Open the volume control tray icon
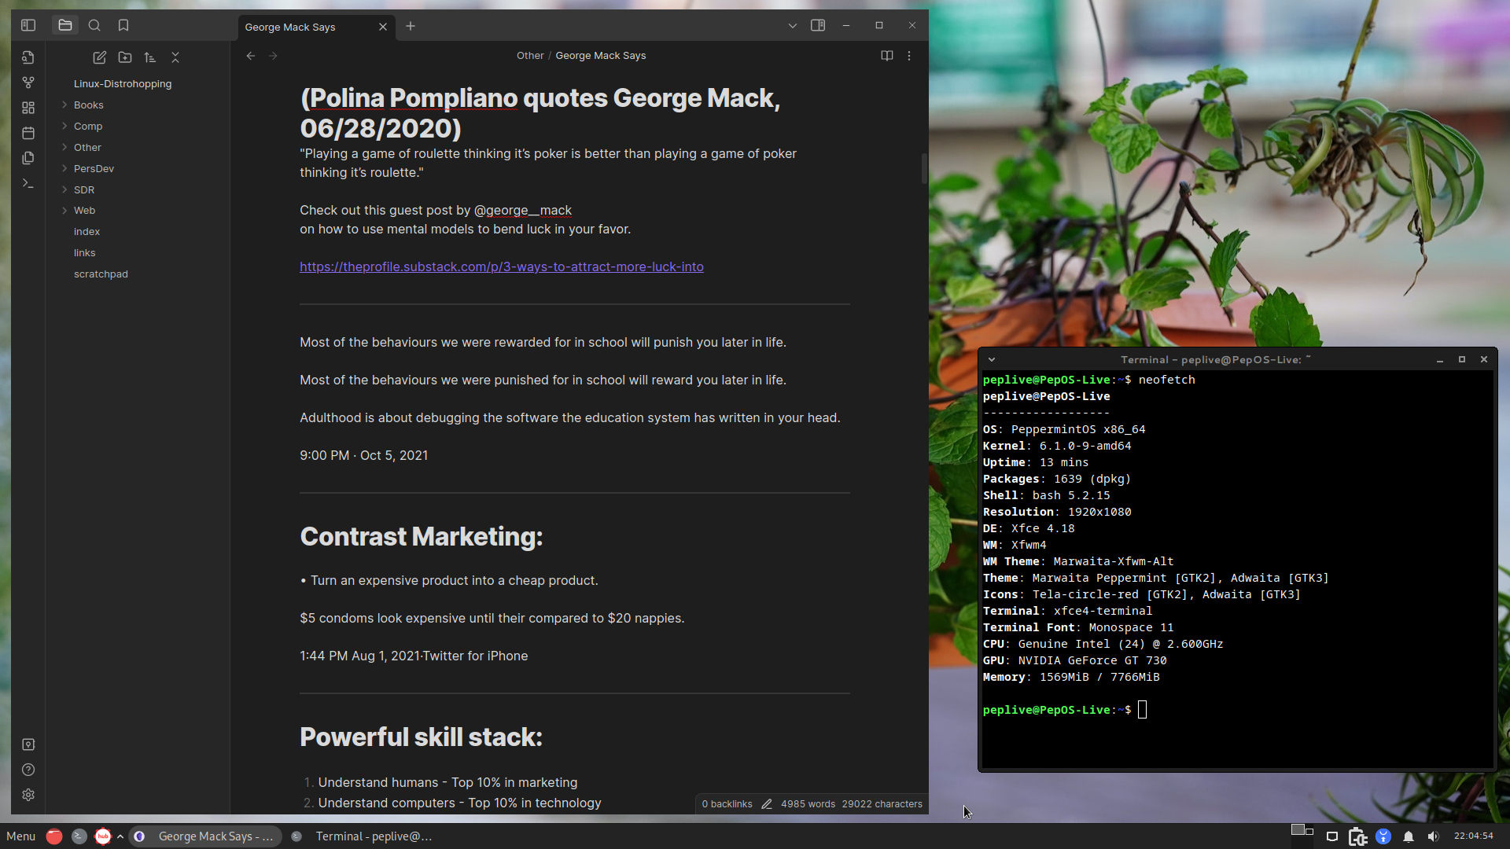1510x849 pixels. [x=1433, y=836]
